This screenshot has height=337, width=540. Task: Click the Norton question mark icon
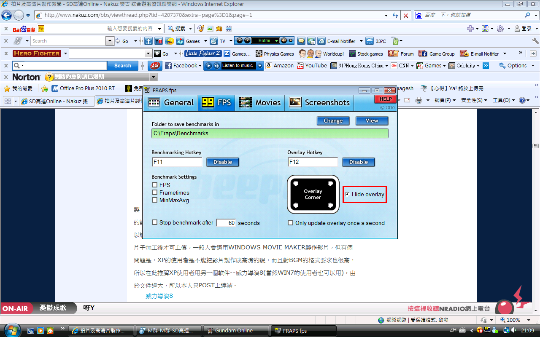[x=49, y=77]
